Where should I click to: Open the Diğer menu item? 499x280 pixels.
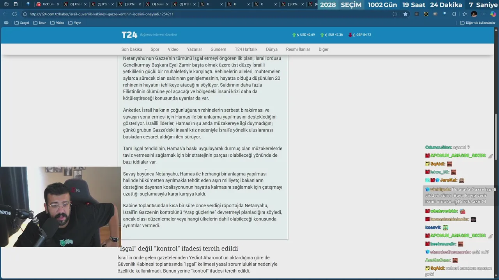[x=324, y=49]
